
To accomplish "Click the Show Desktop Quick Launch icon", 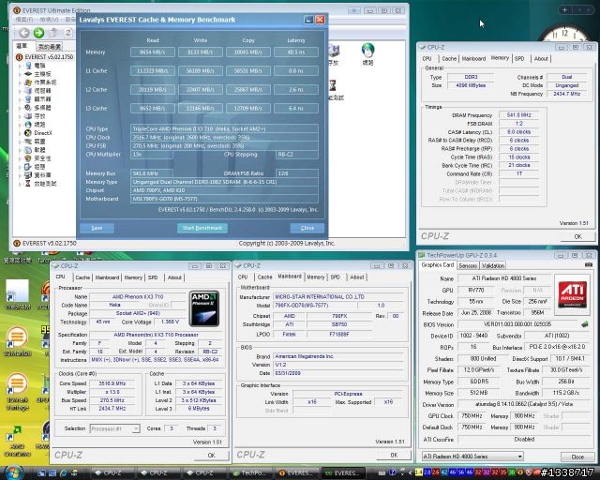I will (41, 473).
